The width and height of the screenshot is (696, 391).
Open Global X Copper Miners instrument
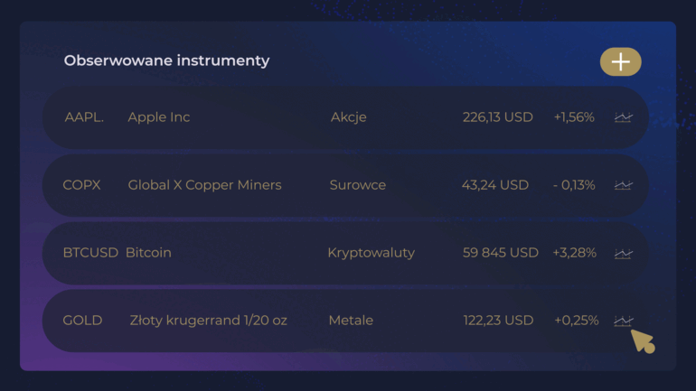(204, 185)
